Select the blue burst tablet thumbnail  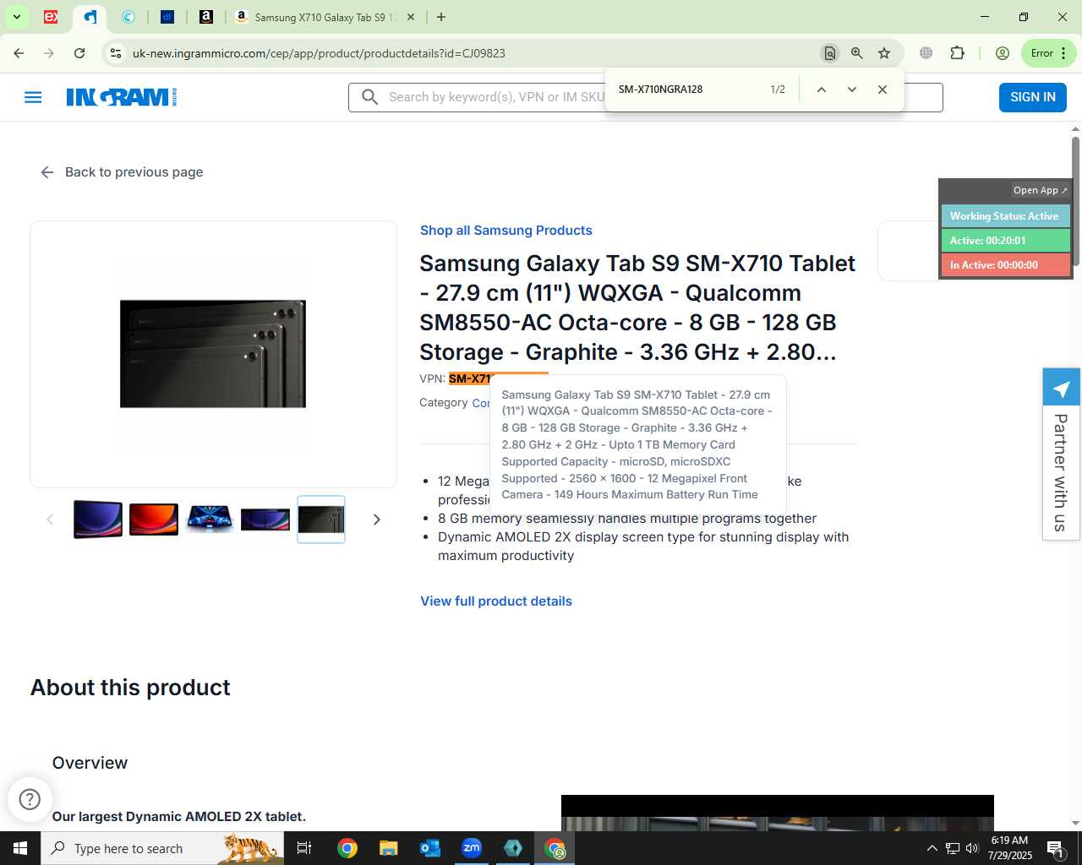point(210,520)
